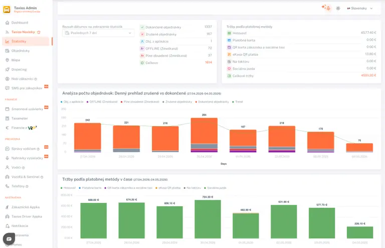Screen dimensions: 385x248
Task: Open the Slovensky language dropdown
Action: click(360, 8)
